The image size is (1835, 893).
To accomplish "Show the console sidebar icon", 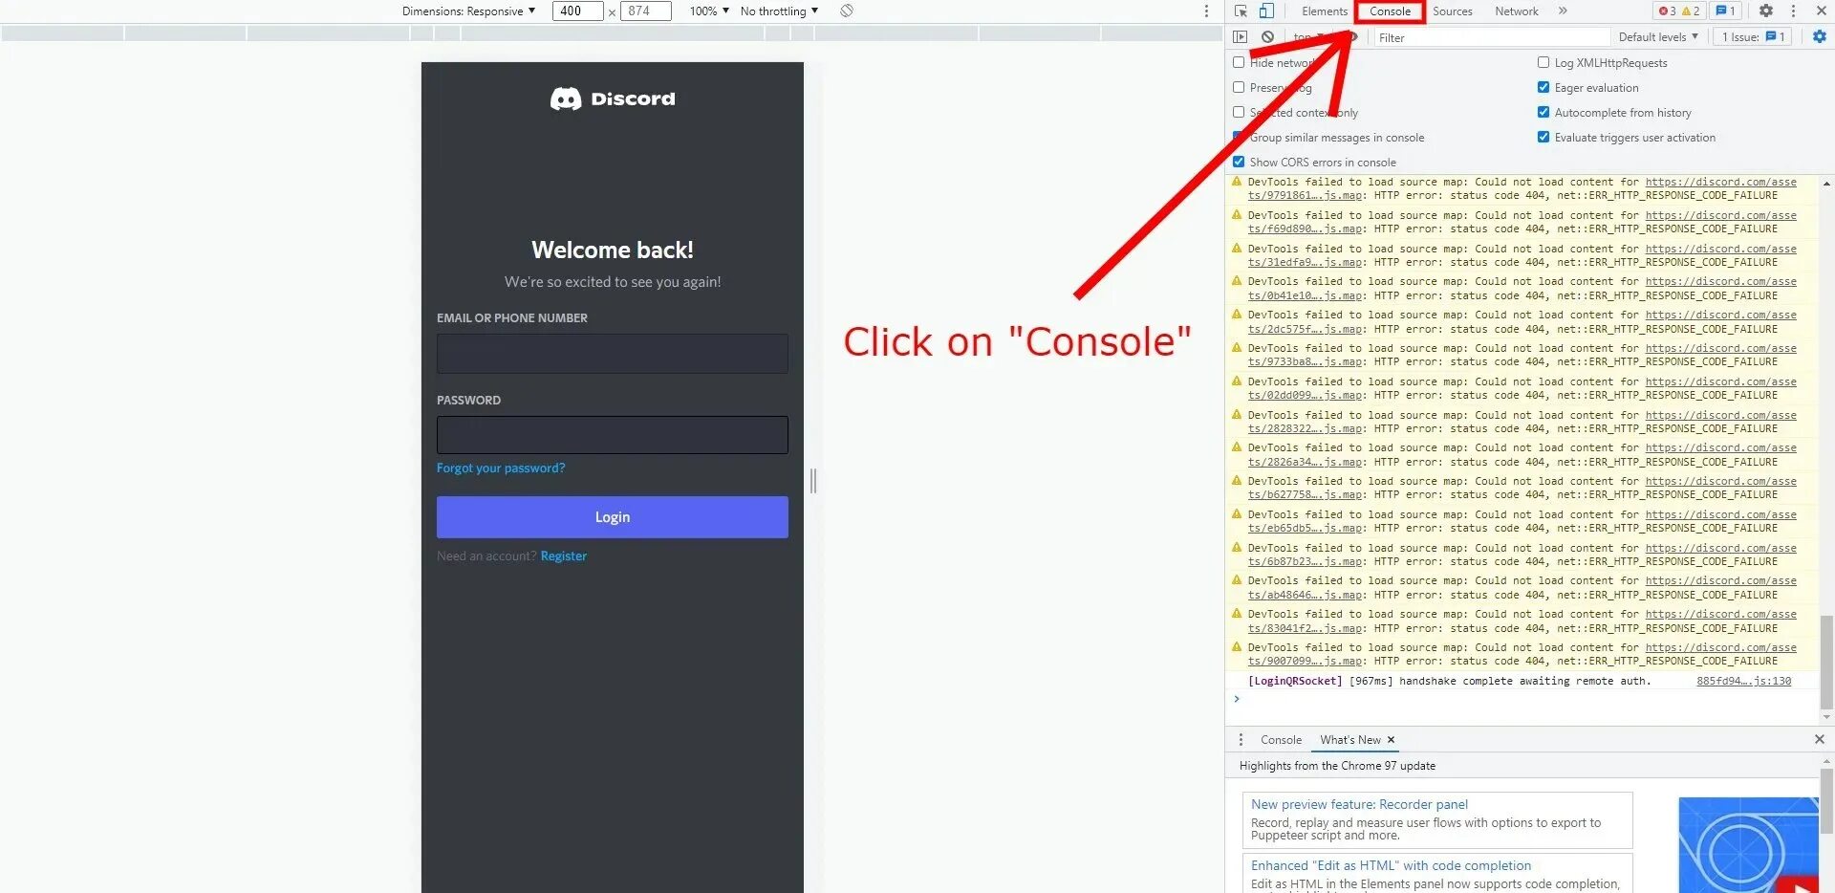I will pyautogui.click(x=1241, y=37).
